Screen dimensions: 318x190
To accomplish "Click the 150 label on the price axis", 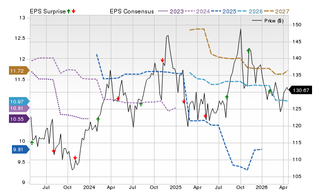I will pyautogui.click(x=297, y=25).
